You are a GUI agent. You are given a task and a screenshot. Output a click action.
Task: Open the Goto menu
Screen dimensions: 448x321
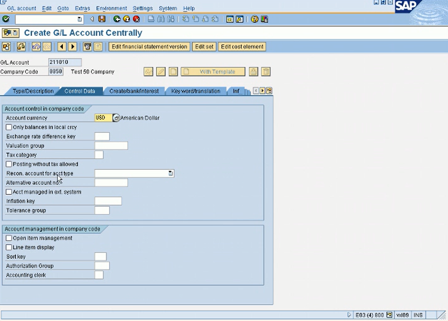click(x=63, y=8)
